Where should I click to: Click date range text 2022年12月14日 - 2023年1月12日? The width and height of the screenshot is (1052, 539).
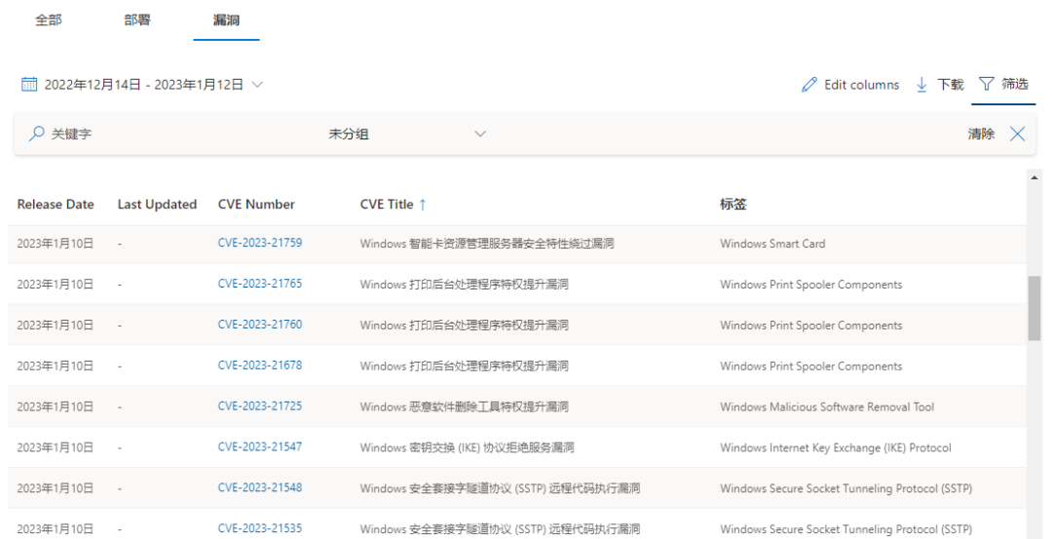pos(143,85)
